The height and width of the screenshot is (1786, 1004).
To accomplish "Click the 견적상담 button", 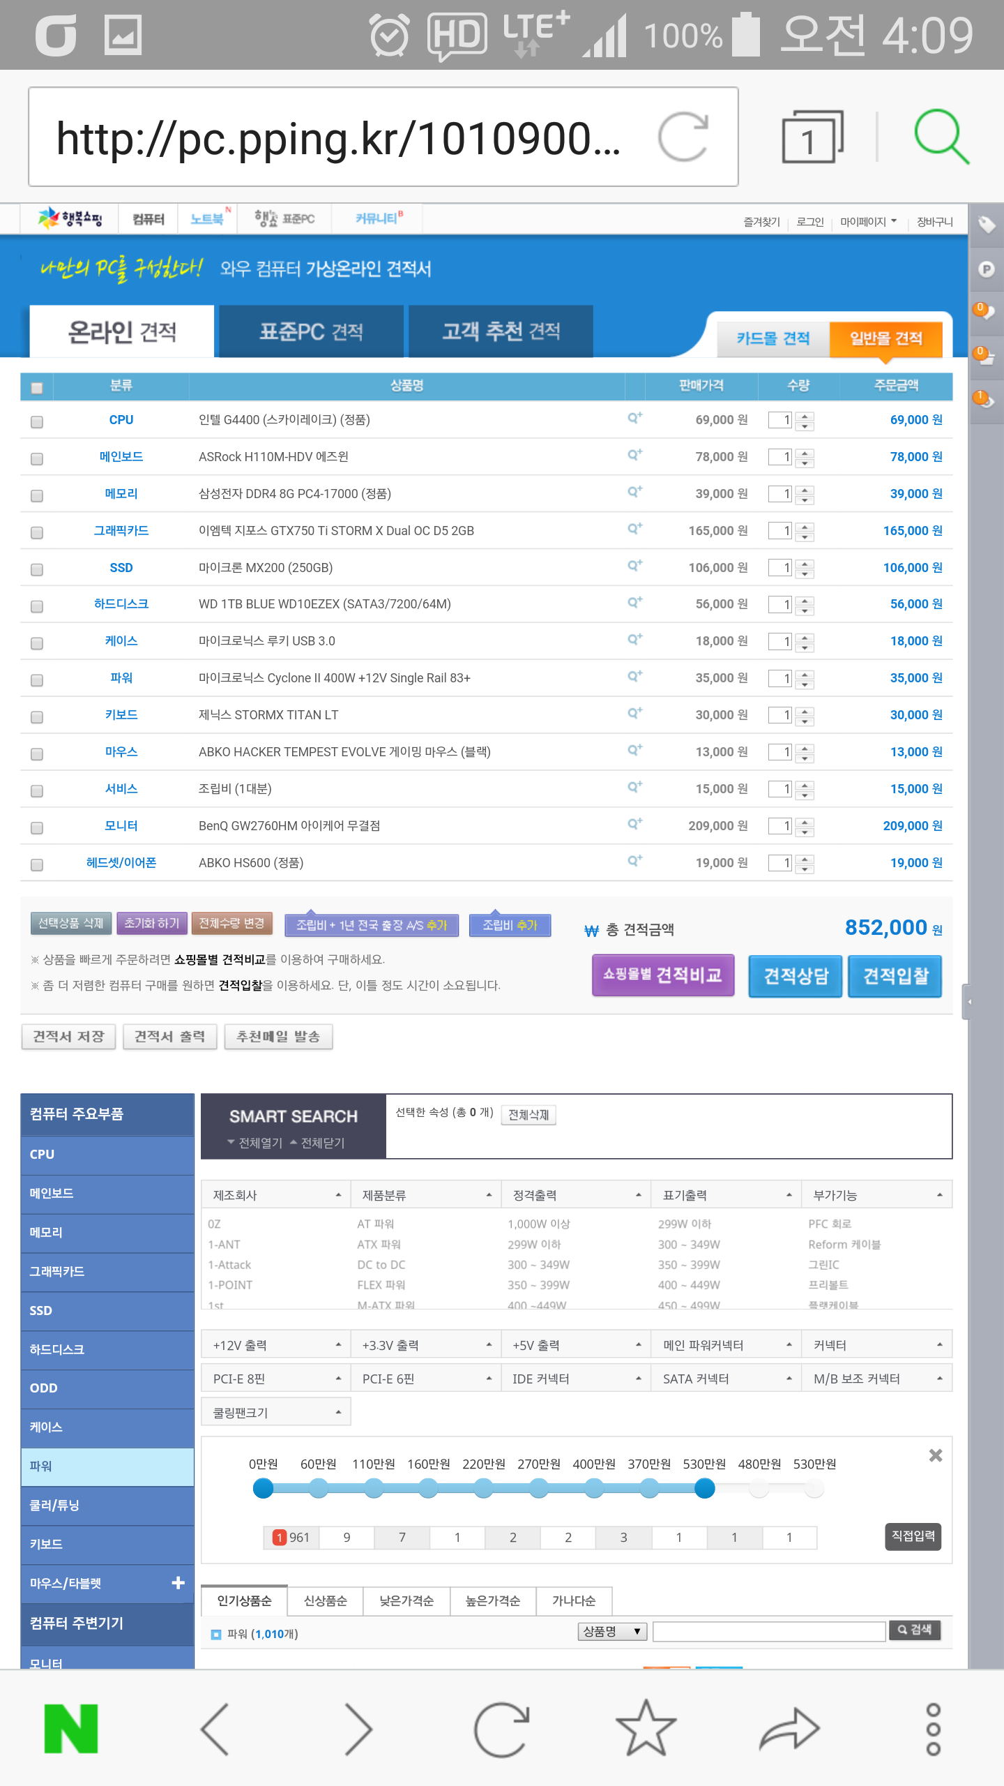I will [x=795, y=975].
